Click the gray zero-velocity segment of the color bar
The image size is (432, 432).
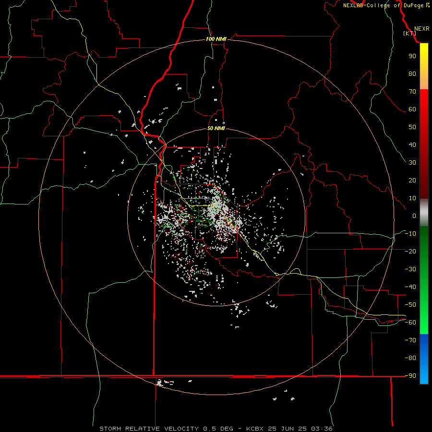(424, 213)
